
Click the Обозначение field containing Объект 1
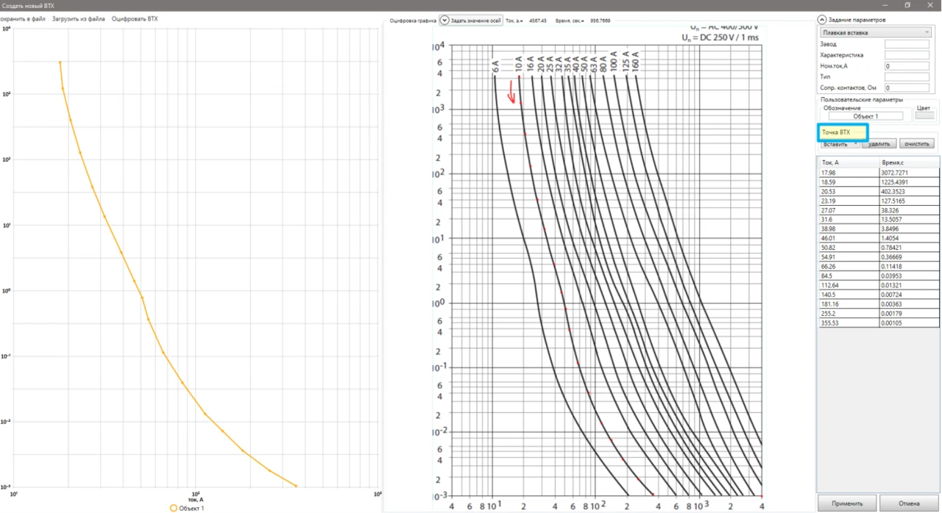click(x=865, y=116)
